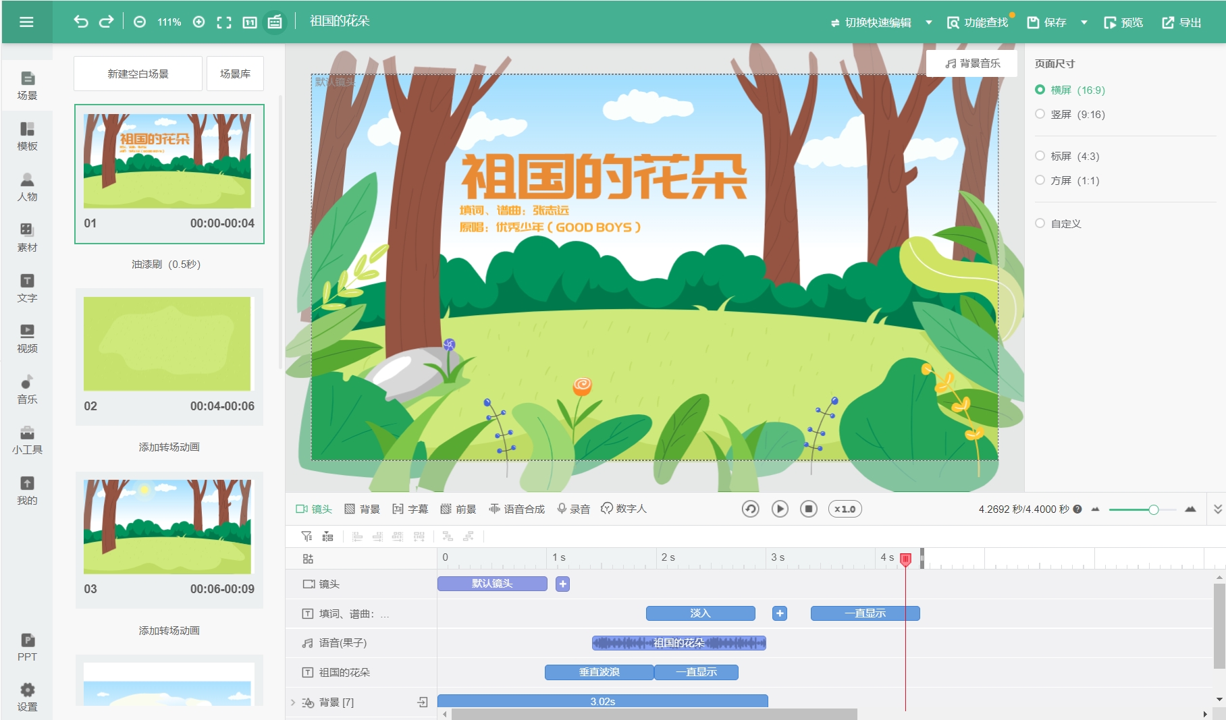
Task: Open the 背景 track import icon
Action: pyautogui.click(x=423, y=702)
